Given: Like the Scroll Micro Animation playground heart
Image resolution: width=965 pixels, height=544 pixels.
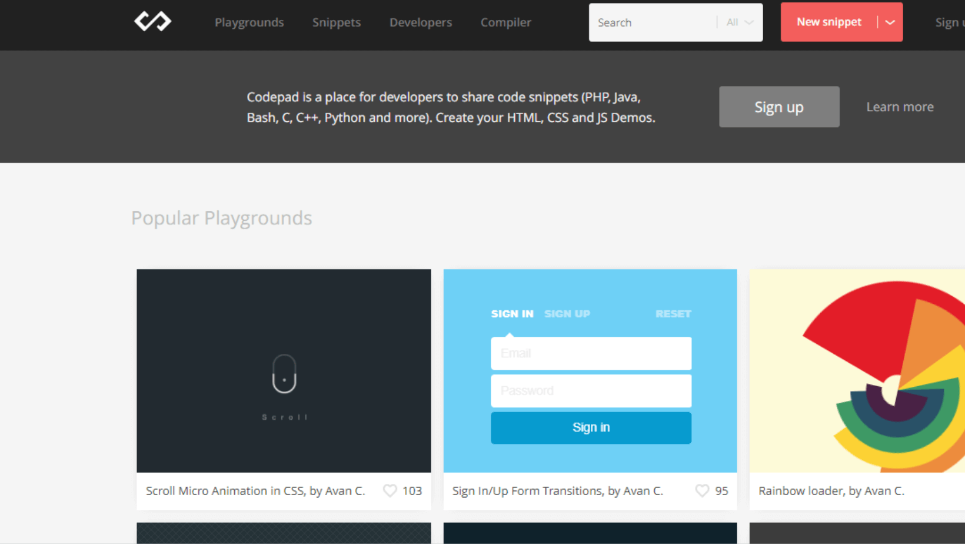Looking at the screenshot, I should 390,490.
